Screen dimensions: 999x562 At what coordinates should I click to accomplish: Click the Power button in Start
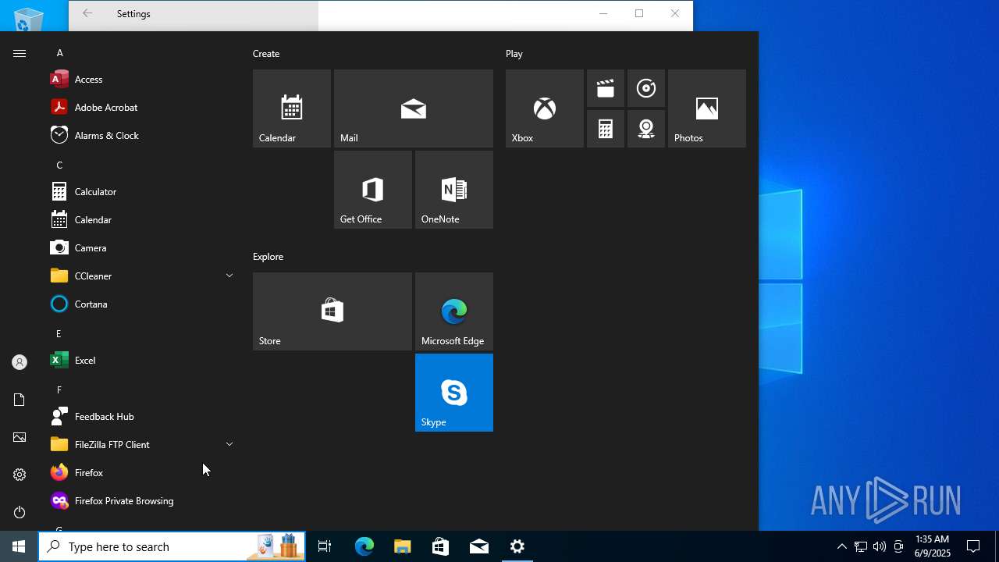[20, 512]
